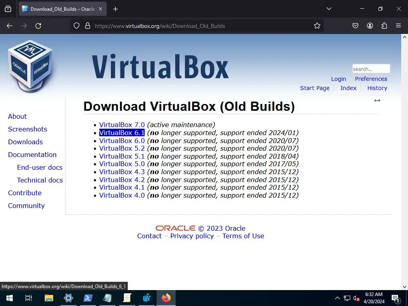Open the VirtualBox 4.3 link
Viewport: 408px width, 306px height.
(122, 172)
